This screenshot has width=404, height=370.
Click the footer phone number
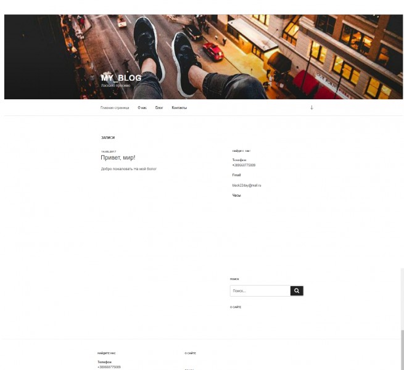pyautogui.click(x=109, y=367)
